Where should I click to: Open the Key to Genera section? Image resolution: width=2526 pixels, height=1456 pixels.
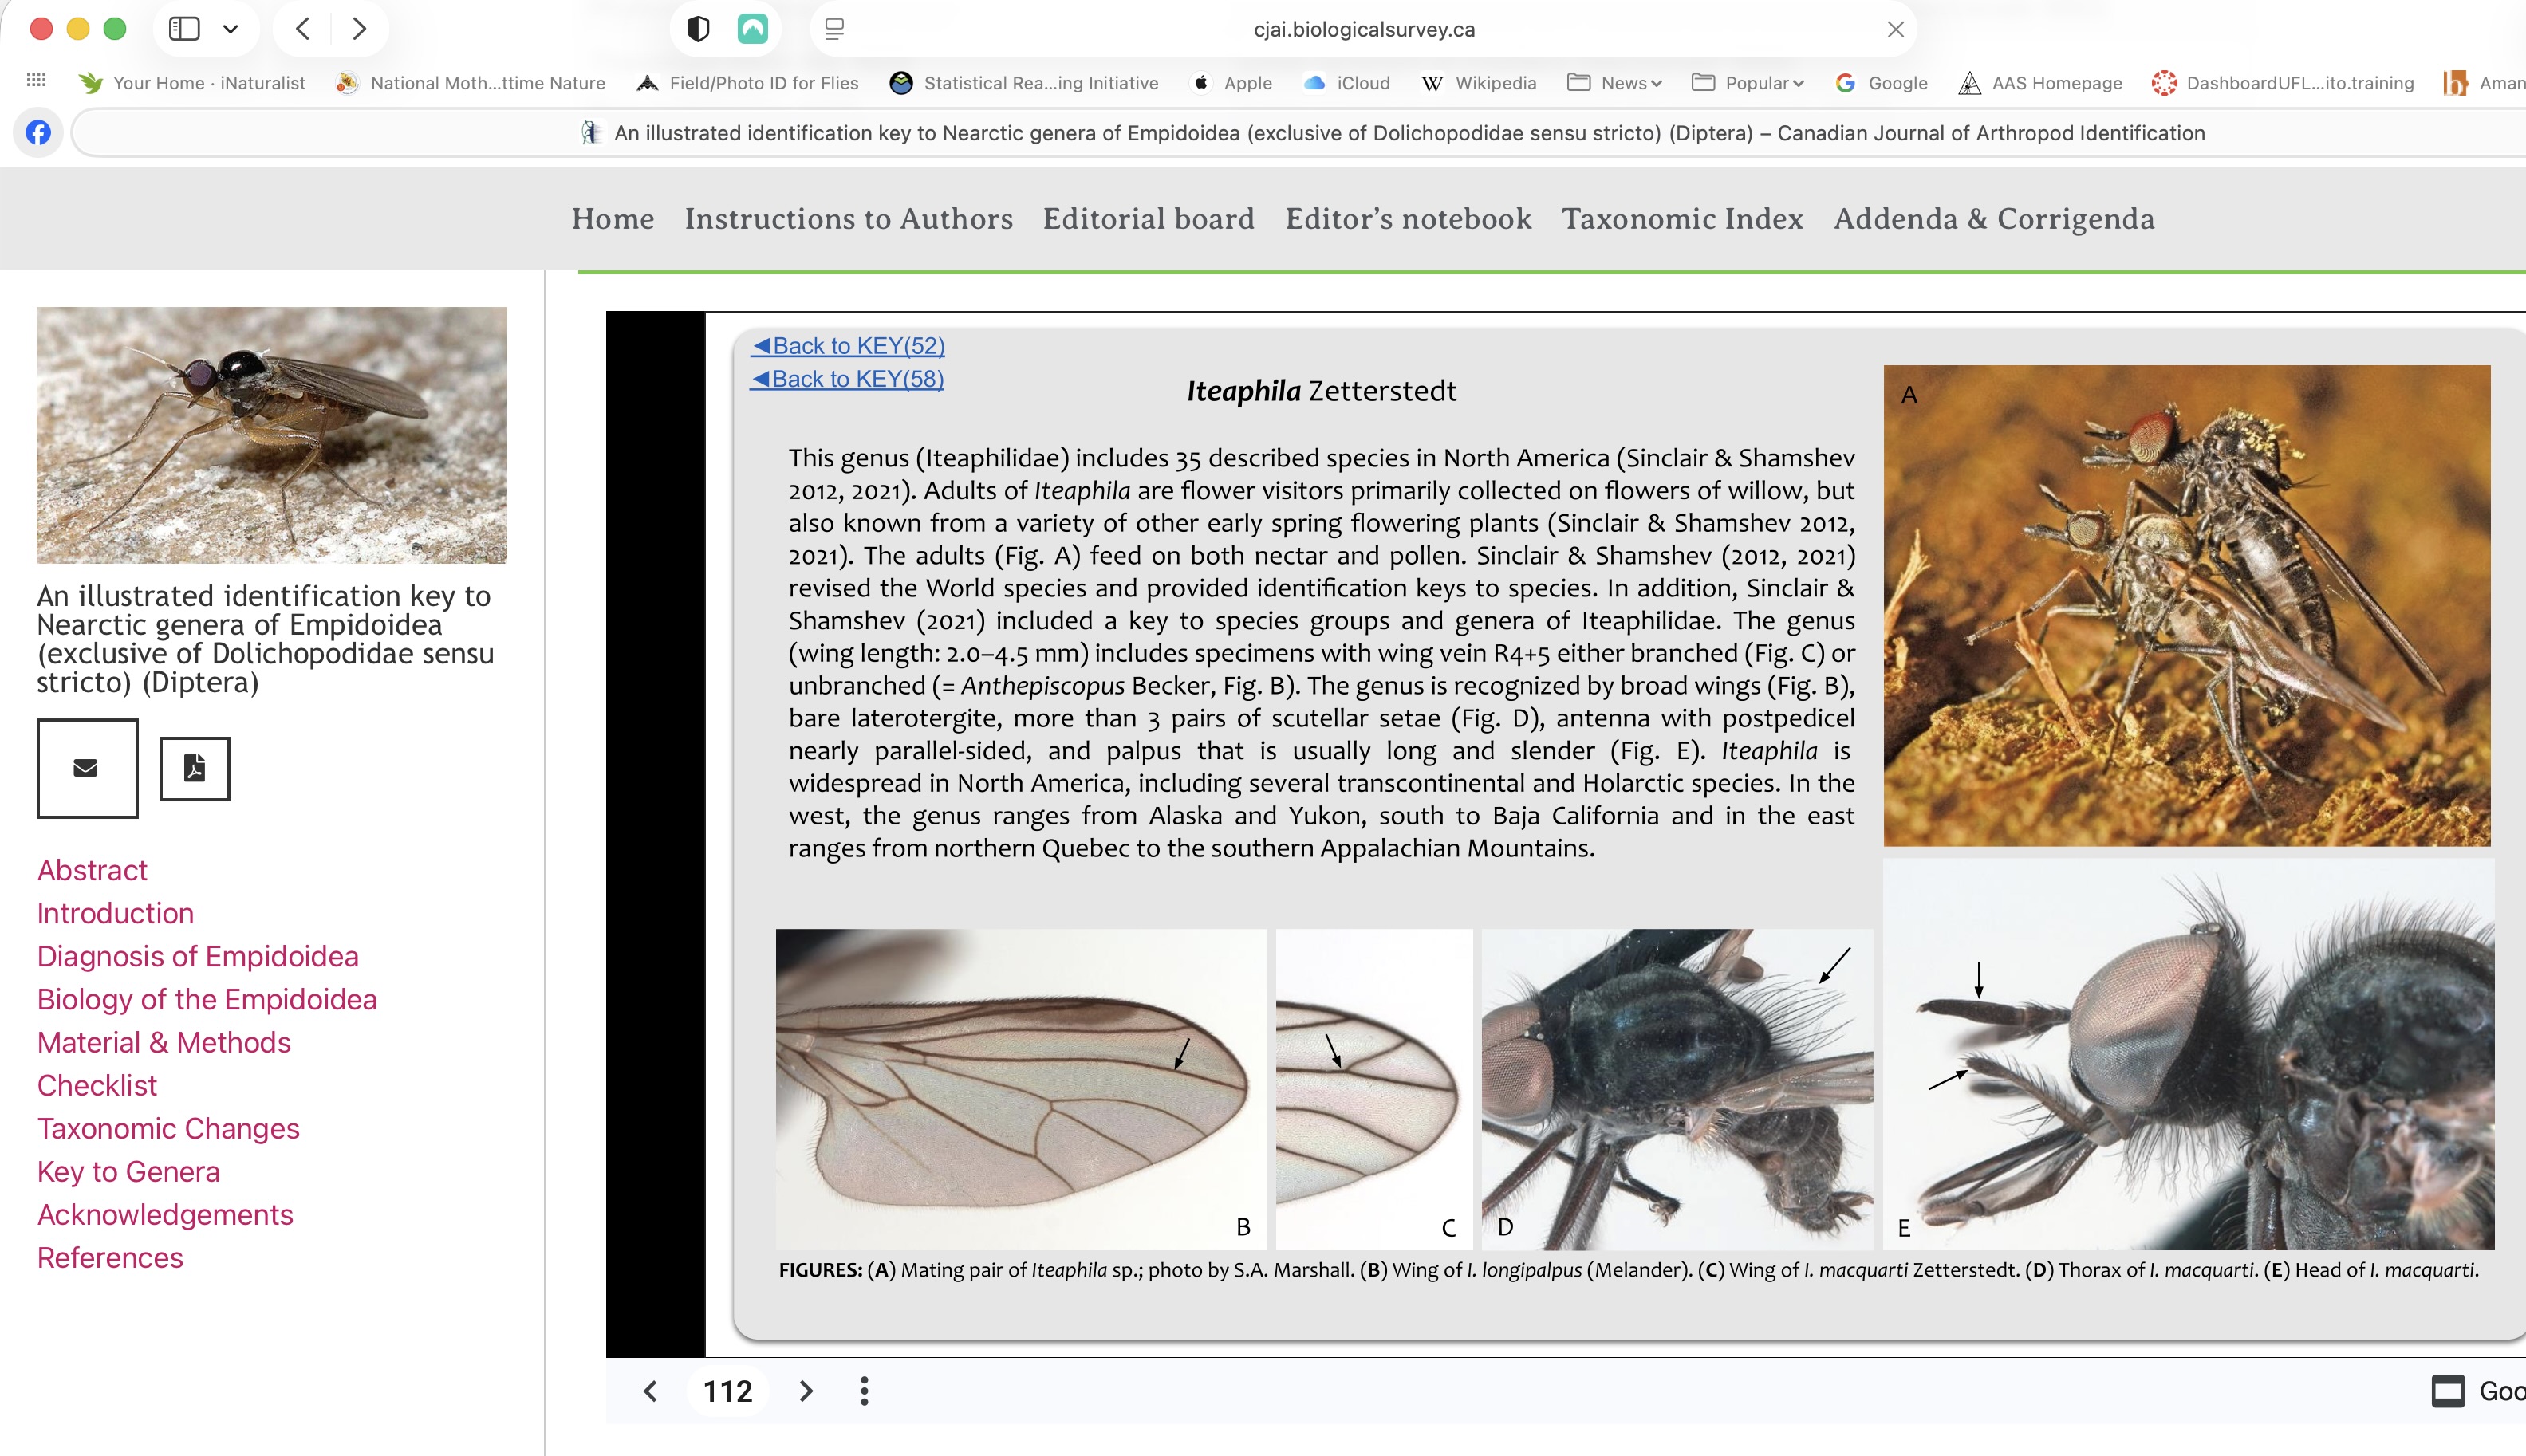pos(128,1171)
